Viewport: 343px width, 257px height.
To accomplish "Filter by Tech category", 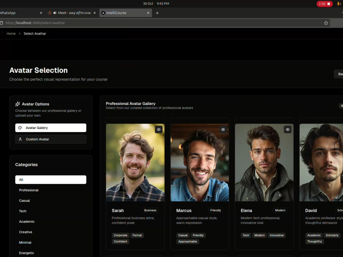I will (23, 211).
